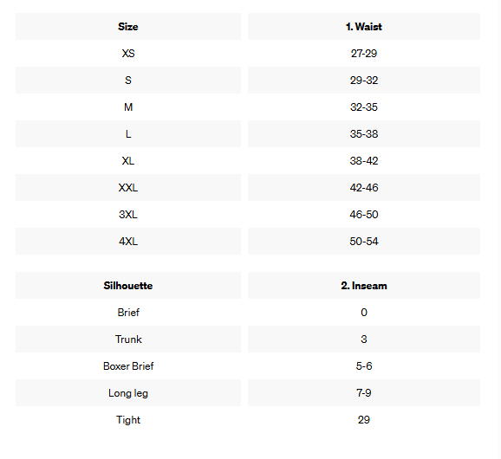Select the XS size cell
Image resolution: width=501 pixels, height=459 pixels.
[128, 54]
